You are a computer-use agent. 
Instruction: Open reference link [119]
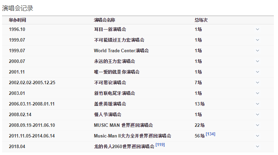click(160, 145)
